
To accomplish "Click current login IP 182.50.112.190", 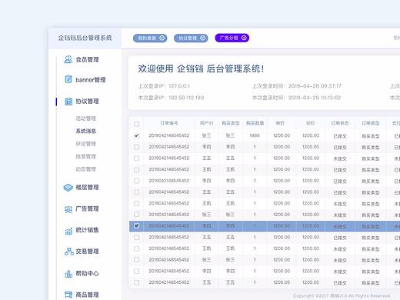I will coord(186,98).
